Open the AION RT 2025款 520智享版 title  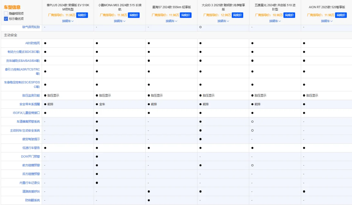tap(327, 7)
